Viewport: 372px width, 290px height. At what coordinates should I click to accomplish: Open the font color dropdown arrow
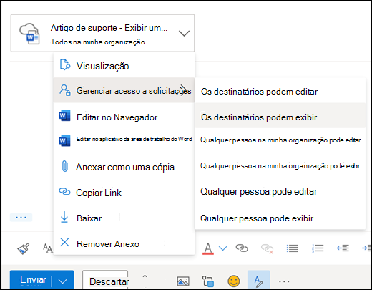point(222,248)
